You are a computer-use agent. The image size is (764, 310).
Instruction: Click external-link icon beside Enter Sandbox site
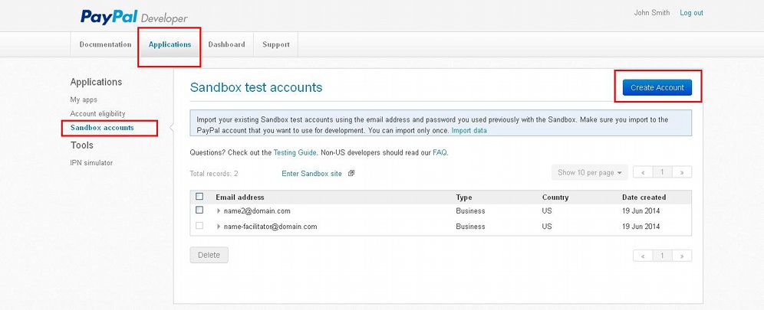click(x=351, y=173)
